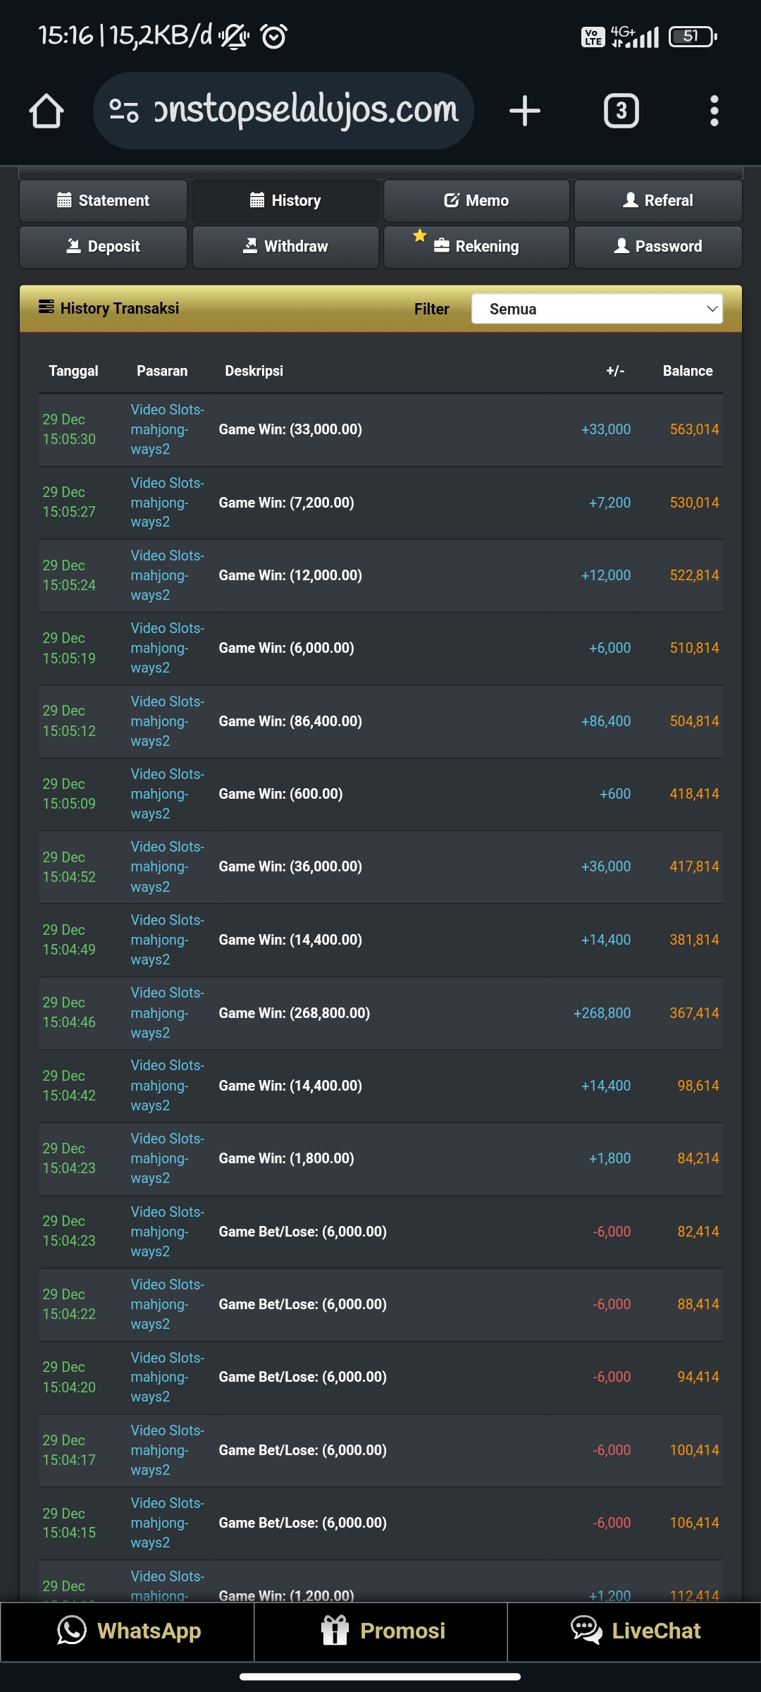Tap the browser home icon
The width and height of the screenshot is (761, 1692).
tap(47, 111)
